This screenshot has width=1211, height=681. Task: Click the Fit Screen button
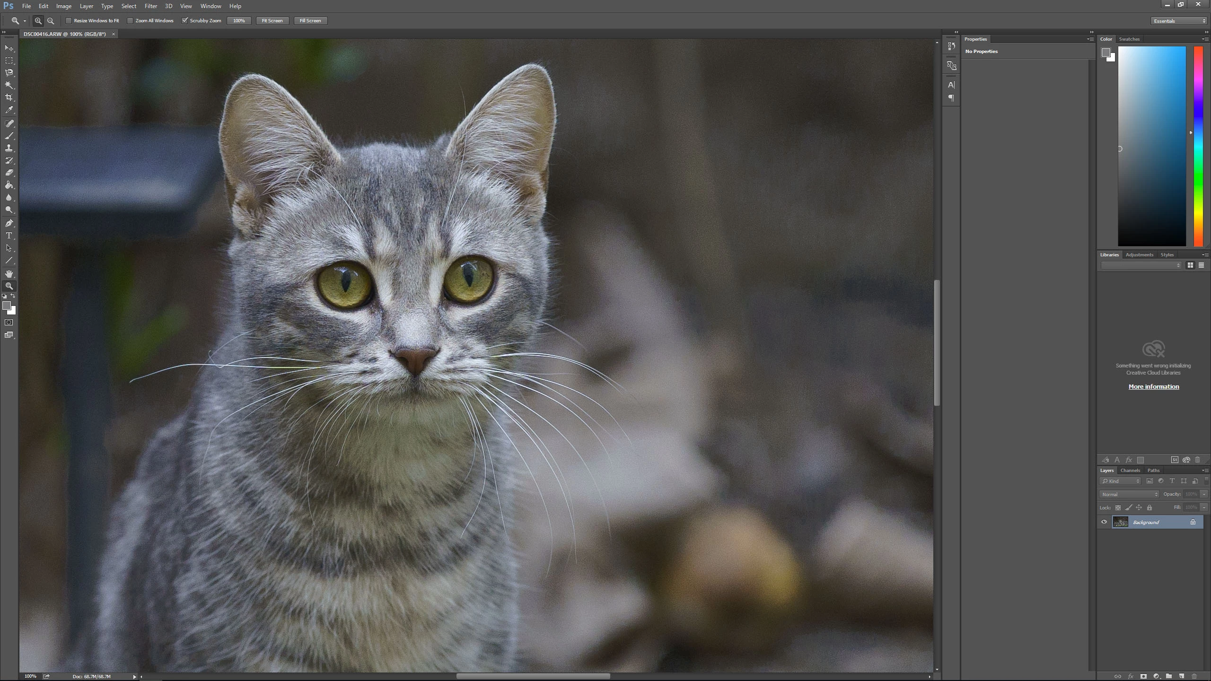coord(272,21)
